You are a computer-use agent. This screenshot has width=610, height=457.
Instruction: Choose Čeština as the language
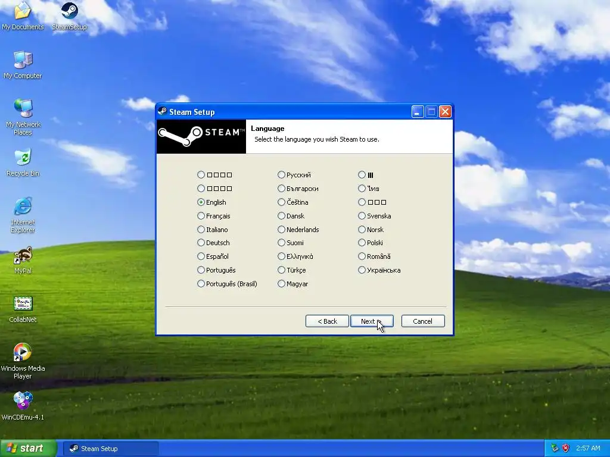tap(293, 202)
